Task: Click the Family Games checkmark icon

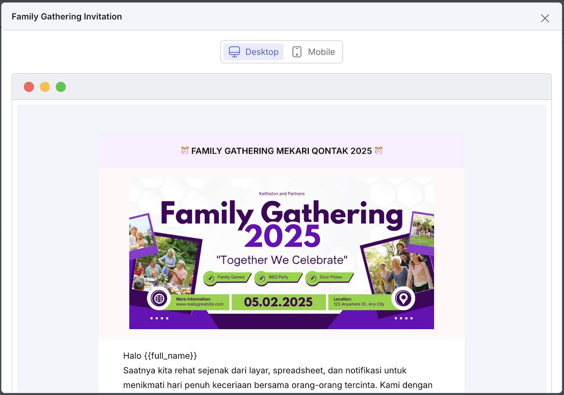Action: [x=211, y=278]
